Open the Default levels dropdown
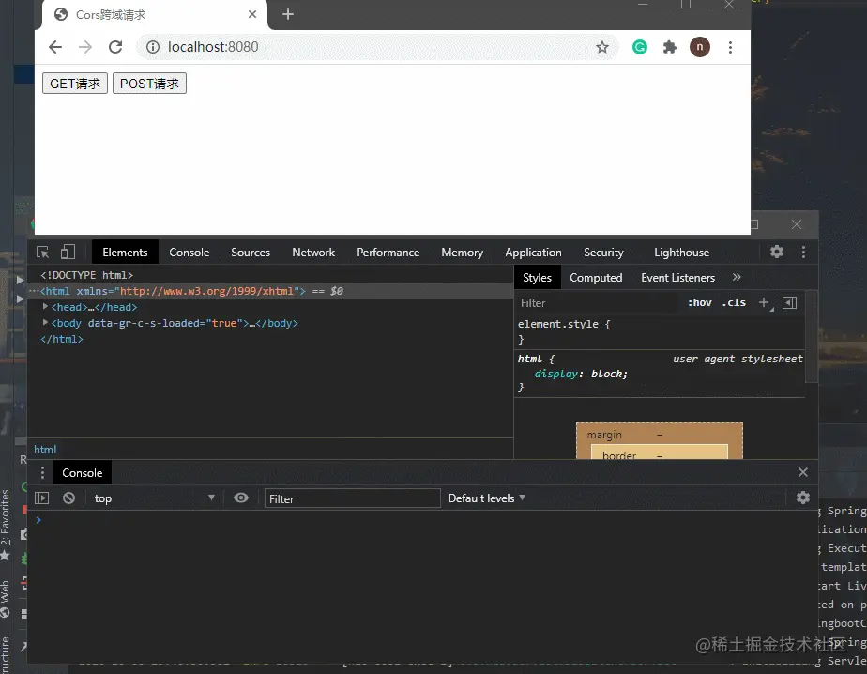This screenshot has width=867, height=674. point(487,498)
